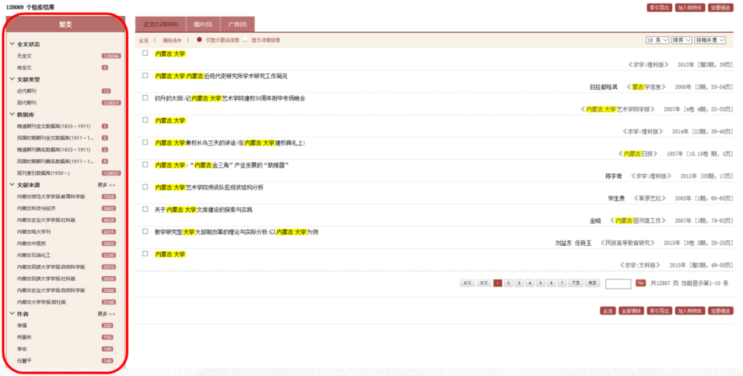Jump to 末页 last page
743x376 pixels.
coord(592,283)
